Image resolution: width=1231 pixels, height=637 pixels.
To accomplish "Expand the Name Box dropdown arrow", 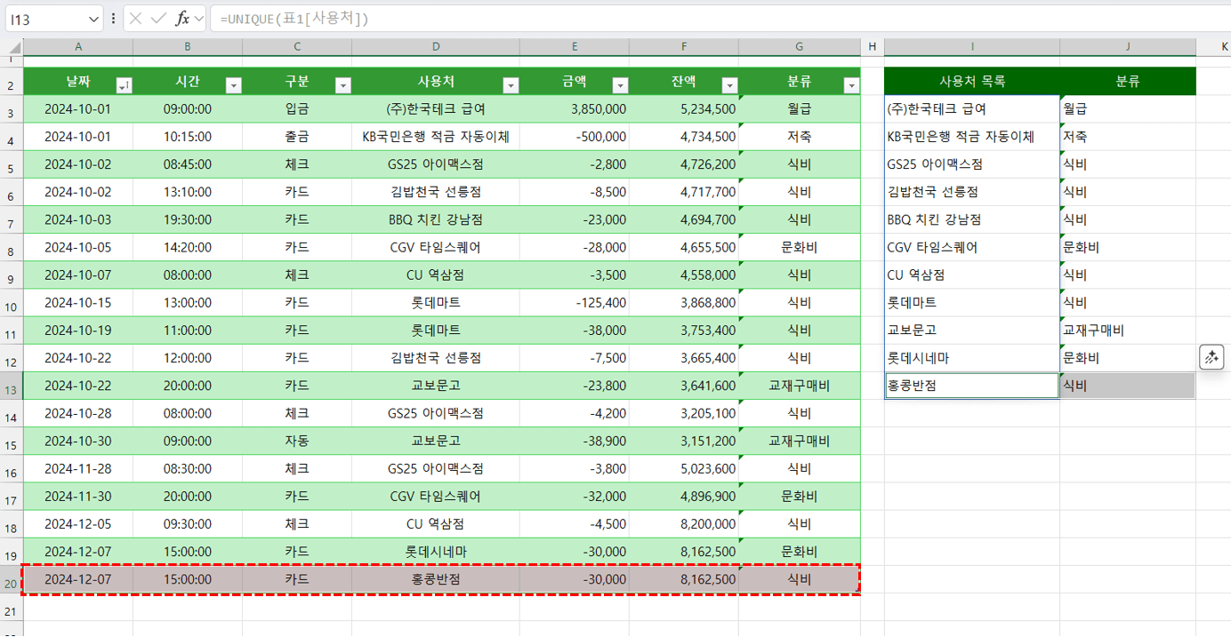I will [x=94, y=19].
